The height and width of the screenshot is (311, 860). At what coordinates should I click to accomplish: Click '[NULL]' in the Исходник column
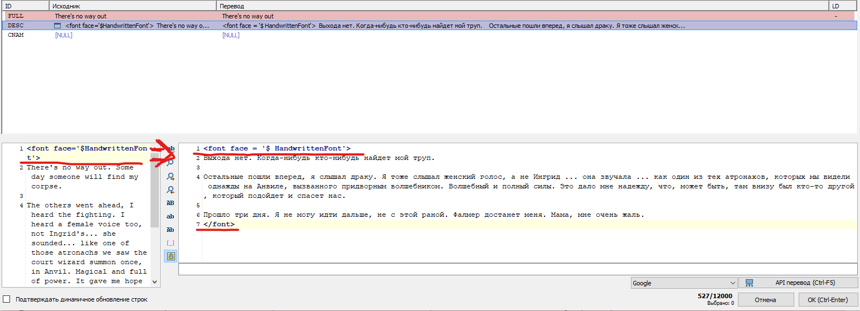coord(64,35)
